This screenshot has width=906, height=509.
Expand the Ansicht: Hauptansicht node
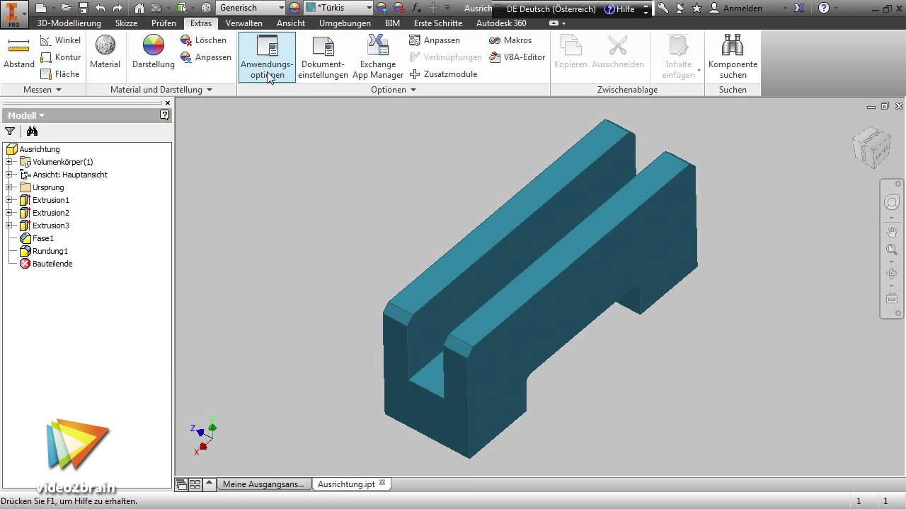coord(9,175)
